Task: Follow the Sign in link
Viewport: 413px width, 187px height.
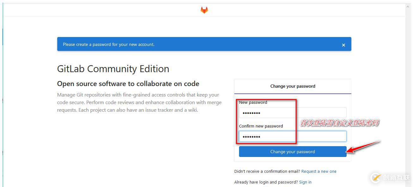Action: coord(305,182)
